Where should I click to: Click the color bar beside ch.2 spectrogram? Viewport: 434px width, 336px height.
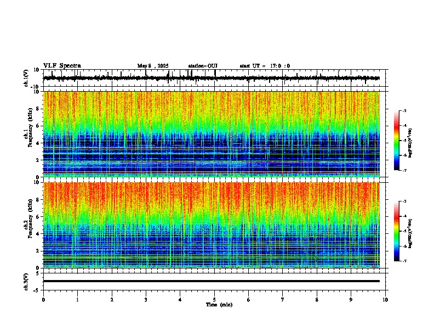click(x=397, y=231)
